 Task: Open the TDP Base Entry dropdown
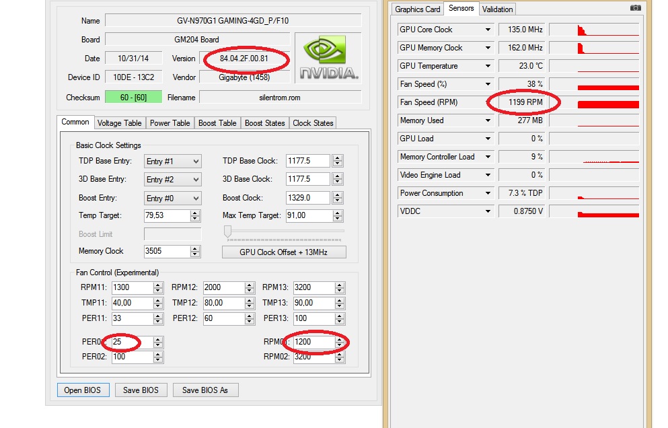[x=172, y=161]
